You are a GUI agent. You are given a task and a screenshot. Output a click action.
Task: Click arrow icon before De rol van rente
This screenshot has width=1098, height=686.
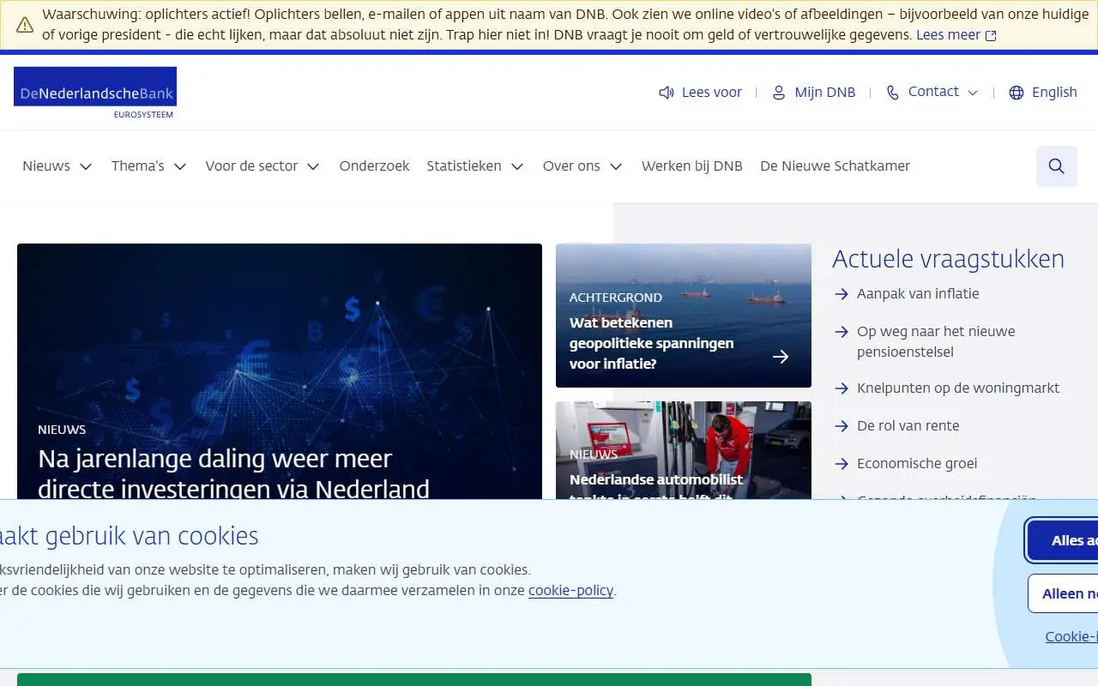pos(842,426)
